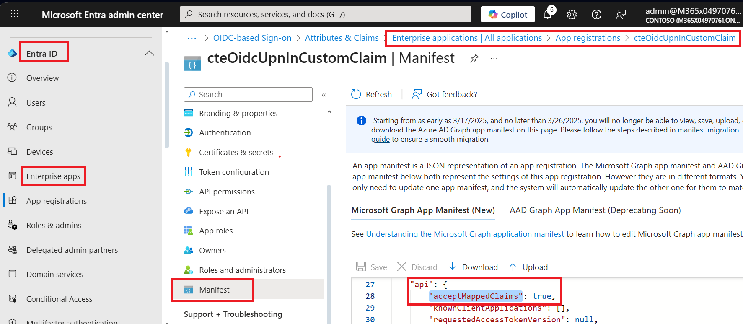Select Entra ID in the sidebar
This screenshot has height=324, width=743.
(42, 54)
